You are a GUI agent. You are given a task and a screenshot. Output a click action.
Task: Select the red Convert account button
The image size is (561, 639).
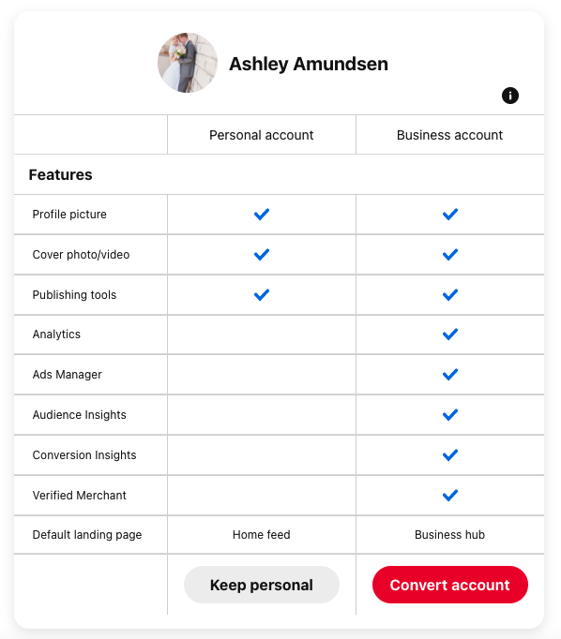coord(450,585)
